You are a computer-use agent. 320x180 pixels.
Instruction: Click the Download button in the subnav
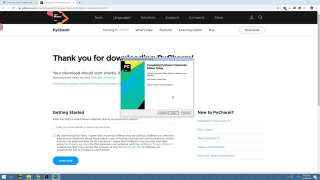coord(252,30)
